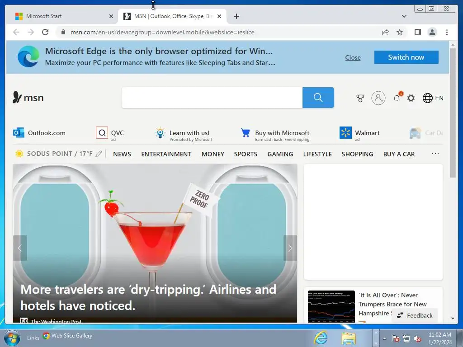Image resolution: width=463 pixels, height=347 pixels.
Task: Open the NEWS category
Action: point(122,154)
